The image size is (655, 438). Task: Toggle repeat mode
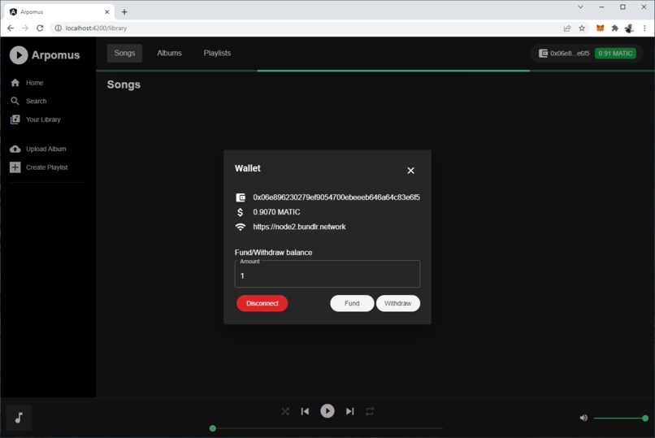click(370, 411)
